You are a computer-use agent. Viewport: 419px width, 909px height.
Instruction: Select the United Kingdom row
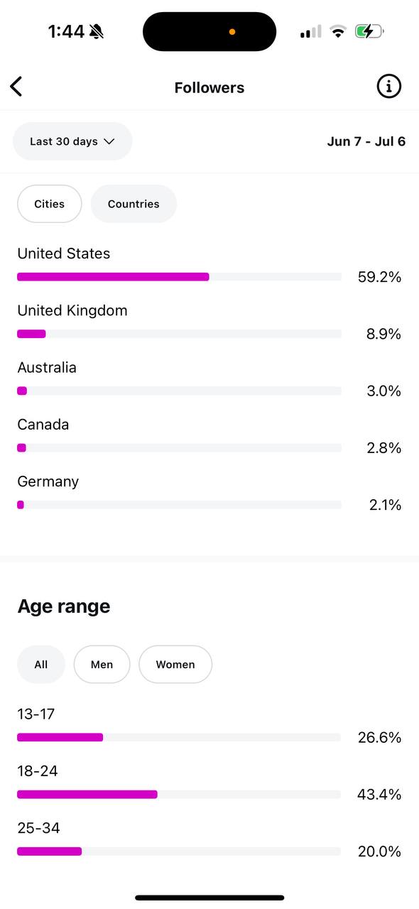(209, 322)
